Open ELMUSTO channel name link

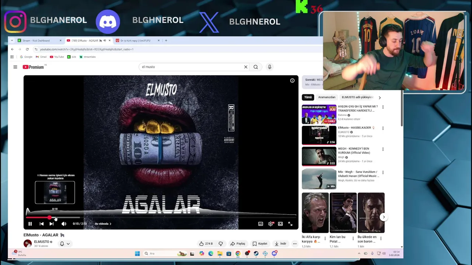(41, 242)
